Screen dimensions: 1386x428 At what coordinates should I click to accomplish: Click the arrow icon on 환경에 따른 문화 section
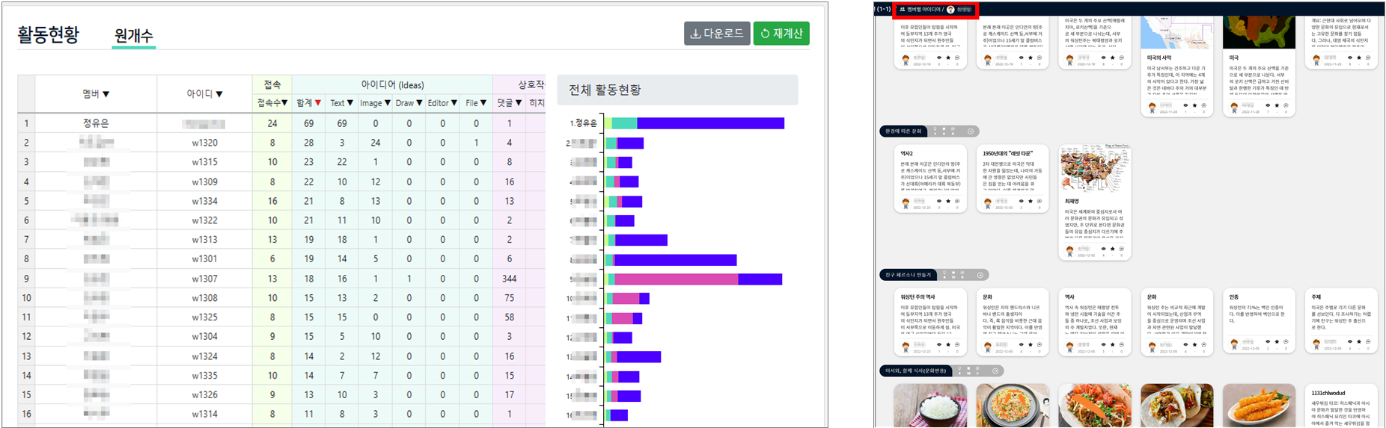971,131
